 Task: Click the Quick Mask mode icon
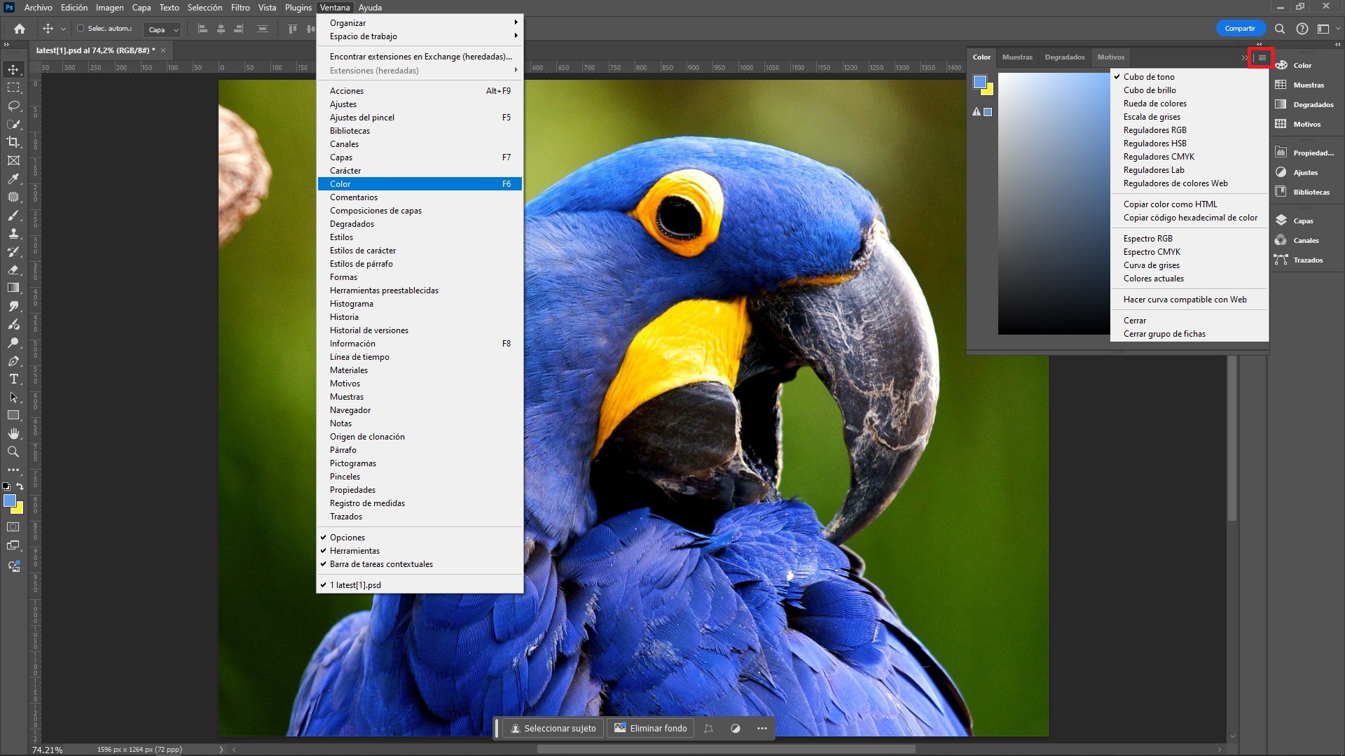point(13,527)
